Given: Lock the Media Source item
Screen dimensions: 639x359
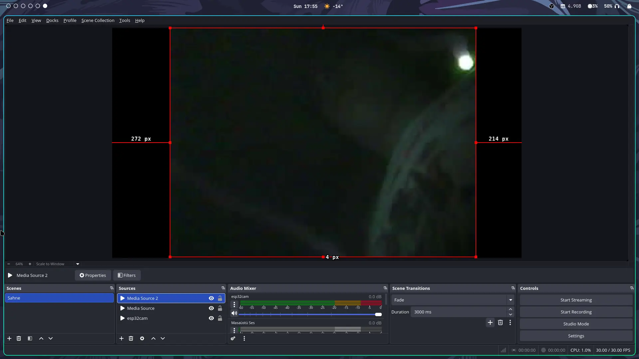Looking at the screenshot, I should (x=220, y=308).
